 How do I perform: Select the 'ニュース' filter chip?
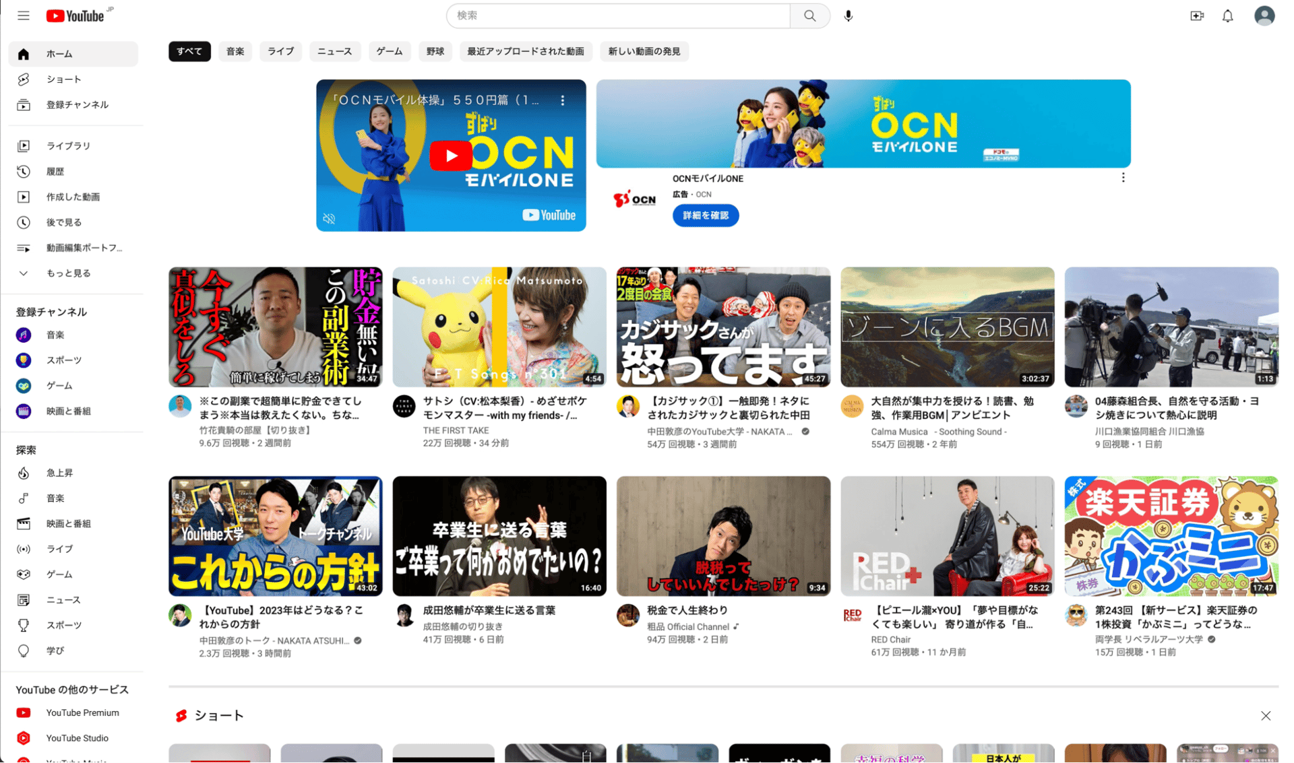tap(334, 51)
